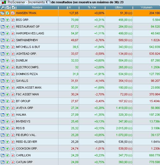Image resolution: width=160 pixels, height=165 pixels.
Task: Click red down-arrow icon in RESTAURANT GP row
Action: pyautogui.click(x=13, y=27)
